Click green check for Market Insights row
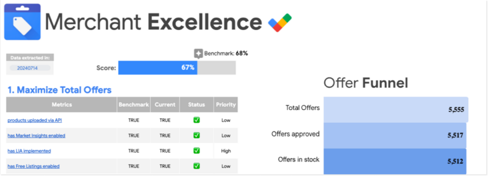Viewport: 488px width, 176px height. click(196, 136)
